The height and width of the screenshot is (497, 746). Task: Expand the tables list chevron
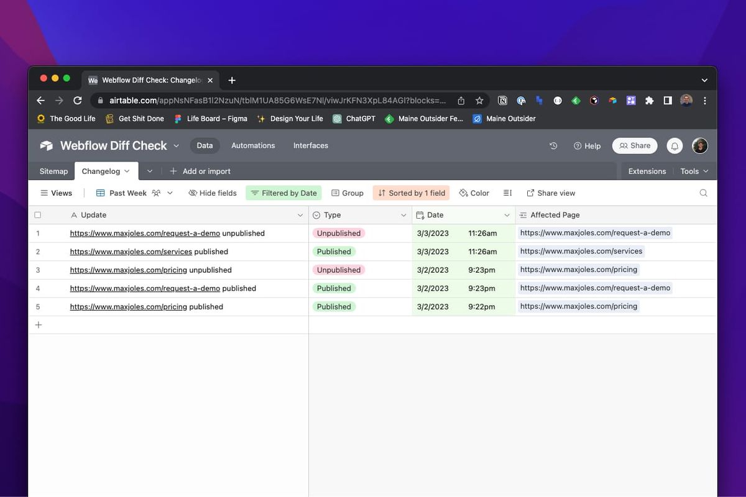pyautogui.click(x=150, y=171)
